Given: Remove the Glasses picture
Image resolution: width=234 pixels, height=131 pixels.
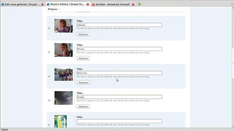Looking at the screenshot, I should point(83,34).
